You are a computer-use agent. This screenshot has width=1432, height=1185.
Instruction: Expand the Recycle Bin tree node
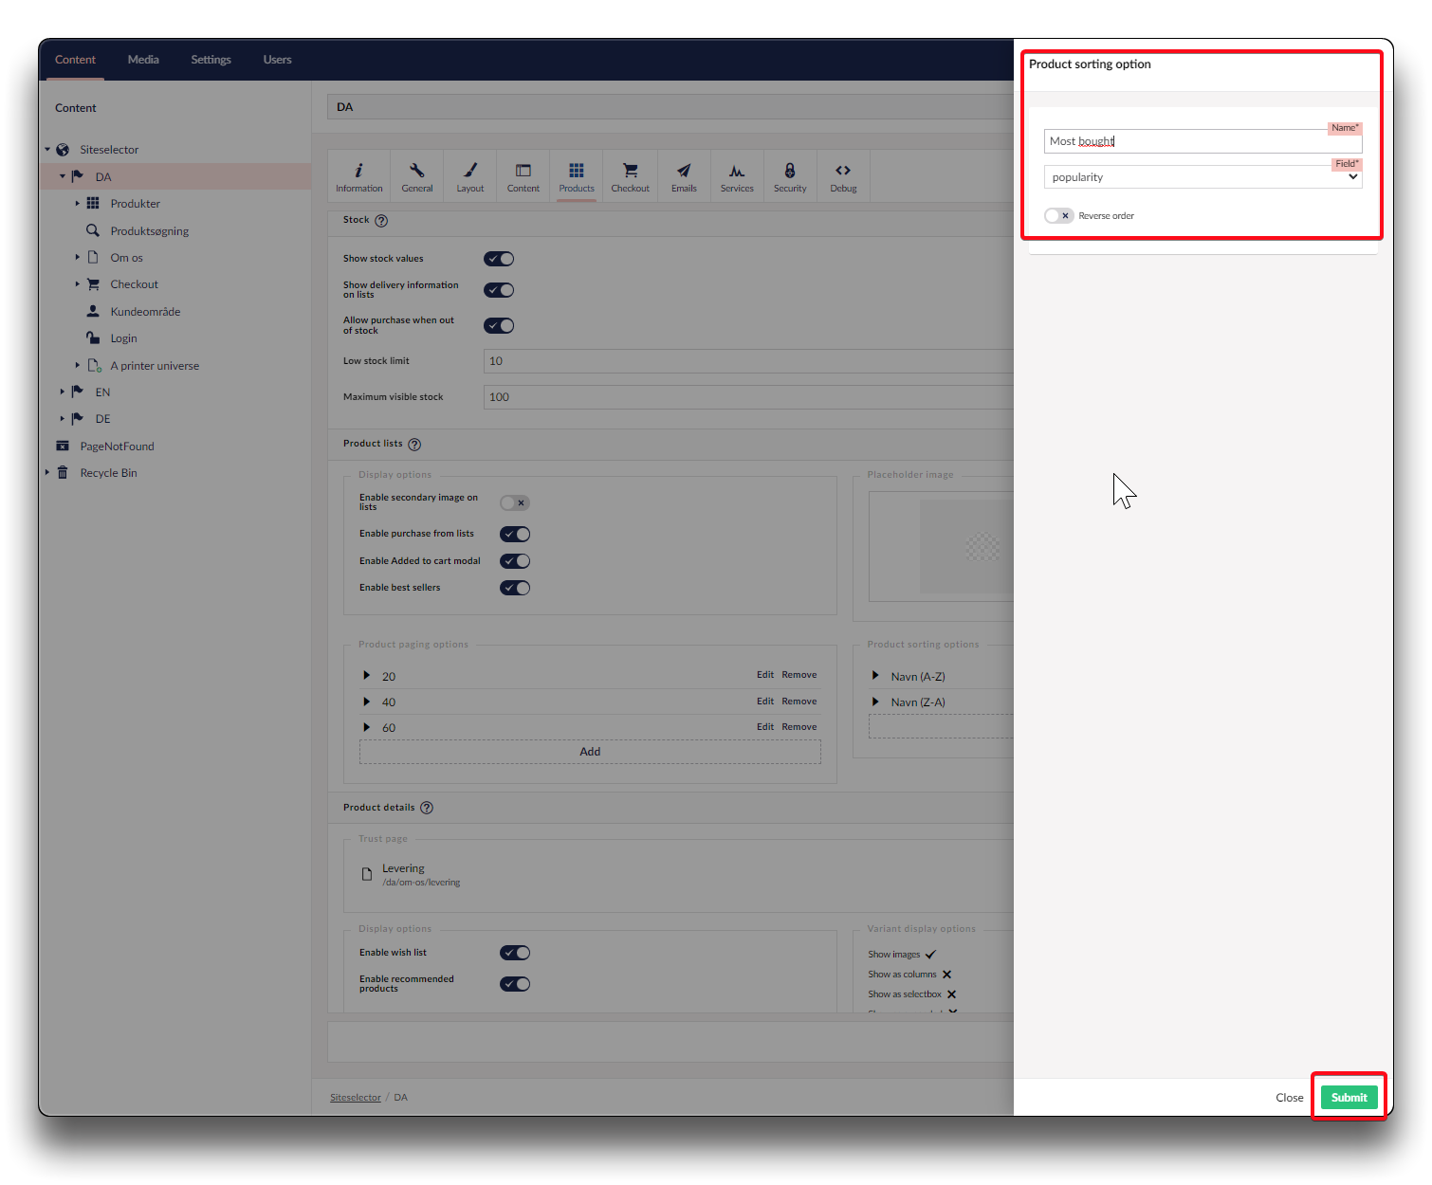pyautogui.click(x=47, y=472)
